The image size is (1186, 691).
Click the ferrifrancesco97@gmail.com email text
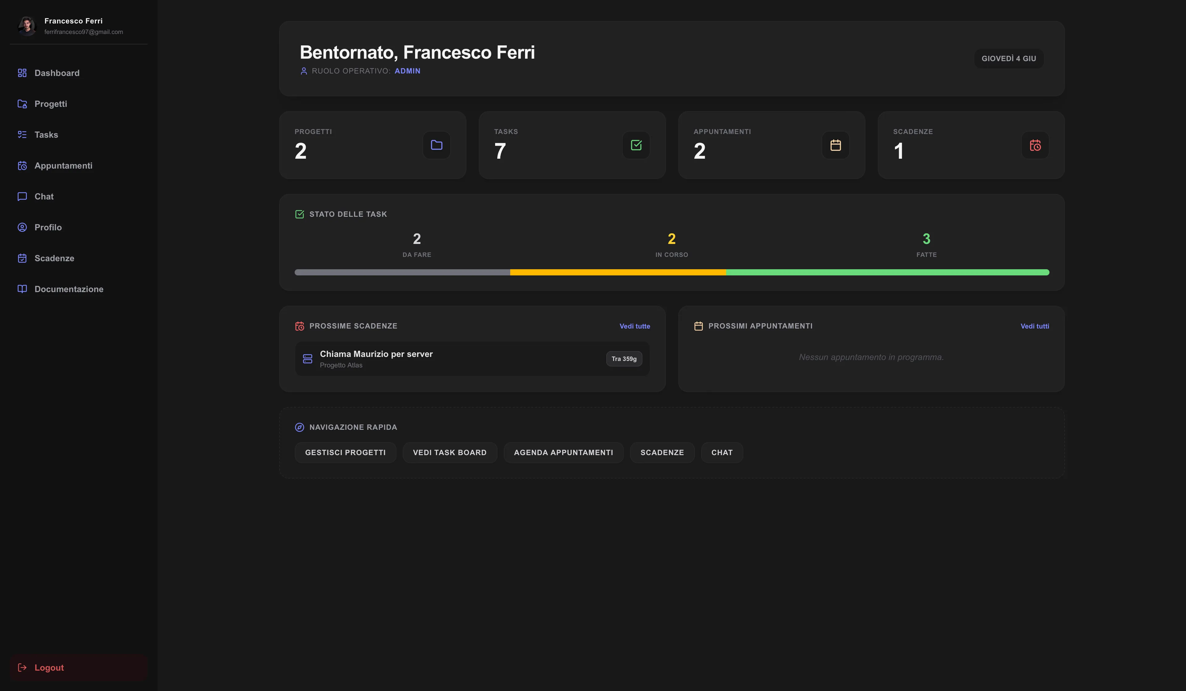click(84, 32)
